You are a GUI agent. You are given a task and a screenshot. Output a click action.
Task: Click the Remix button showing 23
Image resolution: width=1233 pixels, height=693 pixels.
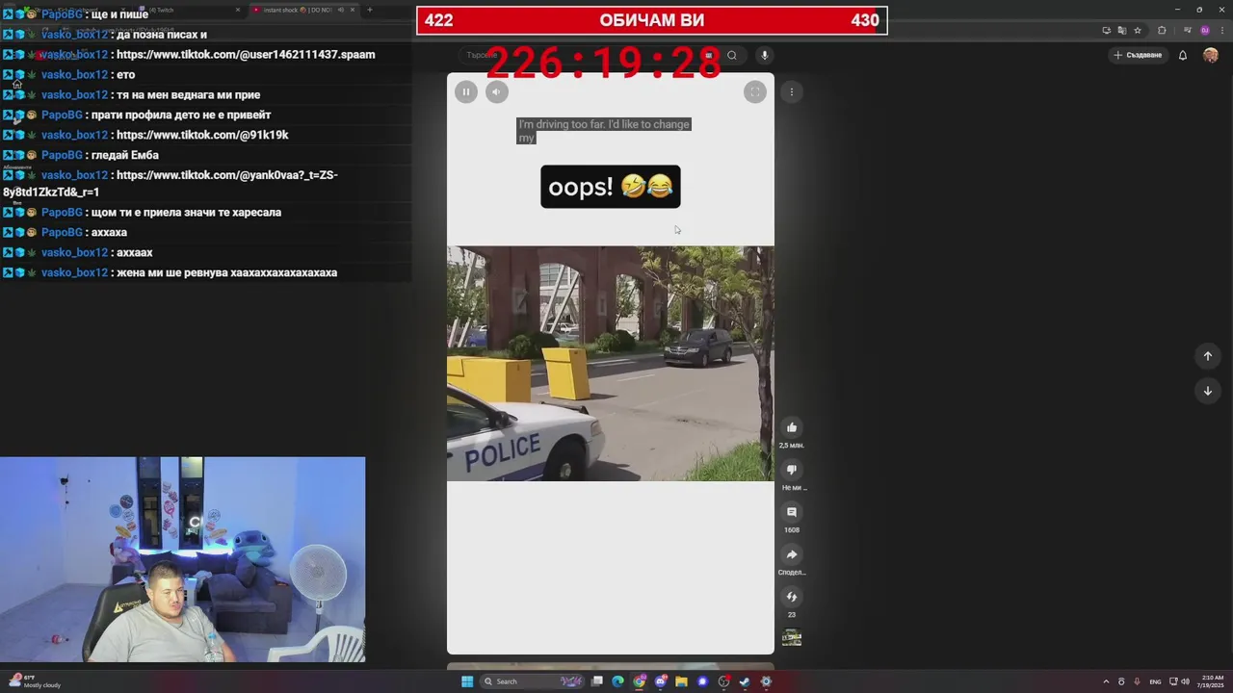792,597
